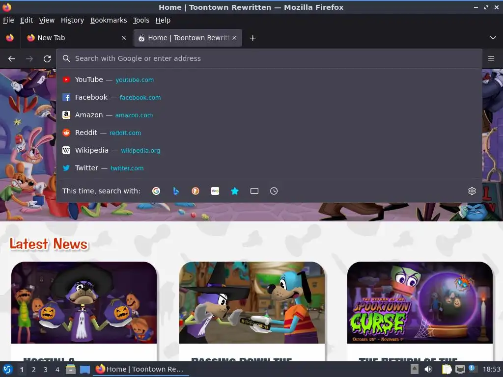Click the Latest News heading
This screenshot has height=377, width=503.
point(49,244)
